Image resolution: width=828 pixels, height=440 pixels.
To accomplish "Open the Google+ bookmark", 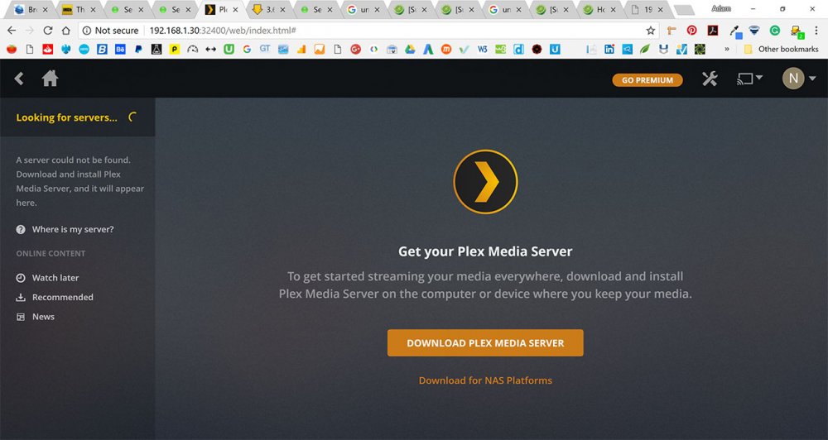I will tap(355, 49).
